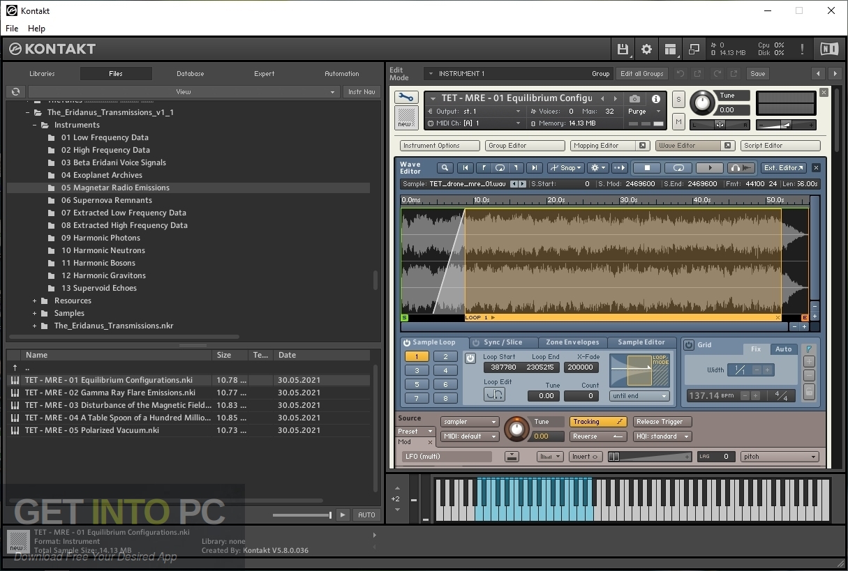The width and height of the screenshot is (848, 571).
Task: Adjust the browser preview volume slider
Action: (x=302, y=515)
